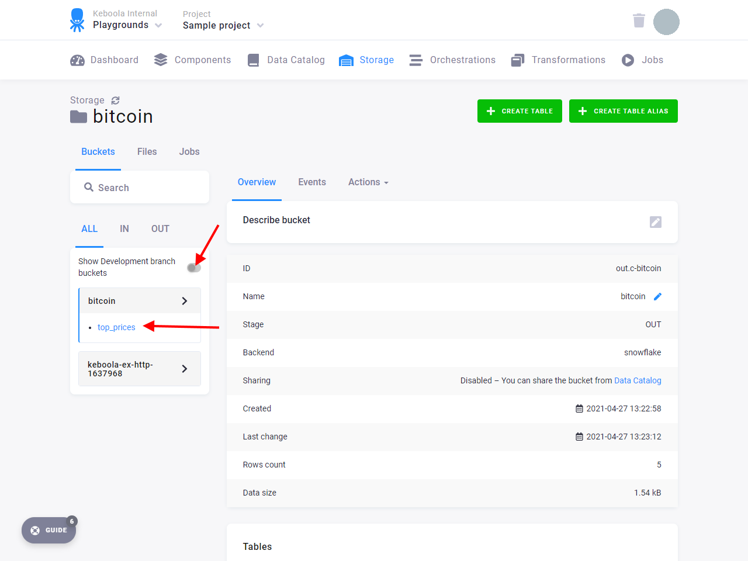Screen dimensions: 748x561
Task: Switch to the Events tab
Action: pos(312,182)
